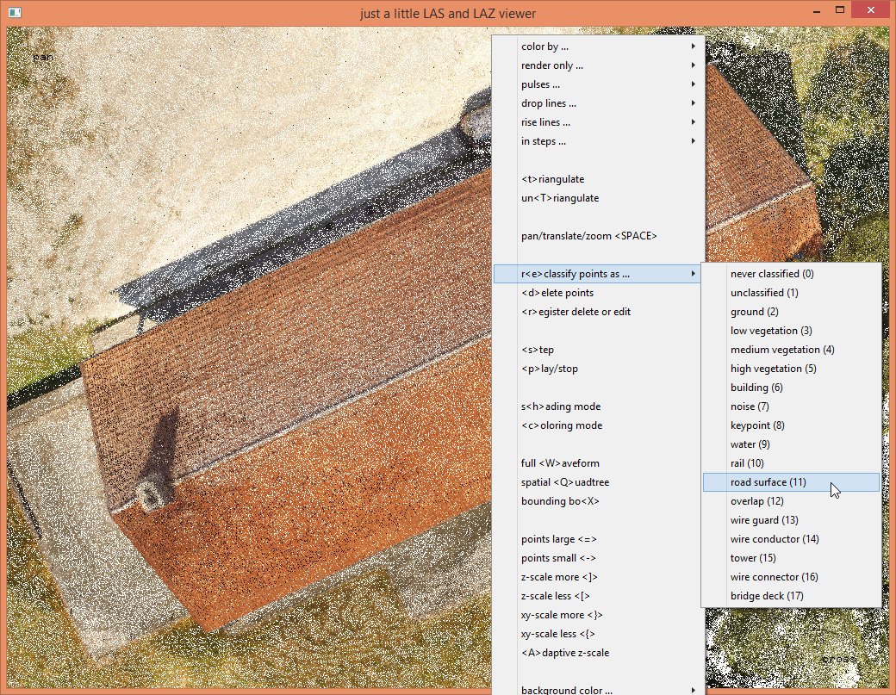Click the application icon in title bar
The image size is (896, 695).
coord(16,13)
